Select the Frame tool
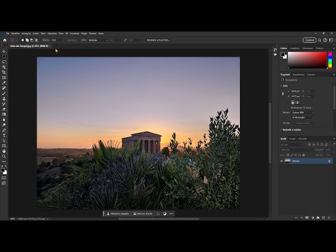This screenshot has width=336, height=252. pos(4,78)
